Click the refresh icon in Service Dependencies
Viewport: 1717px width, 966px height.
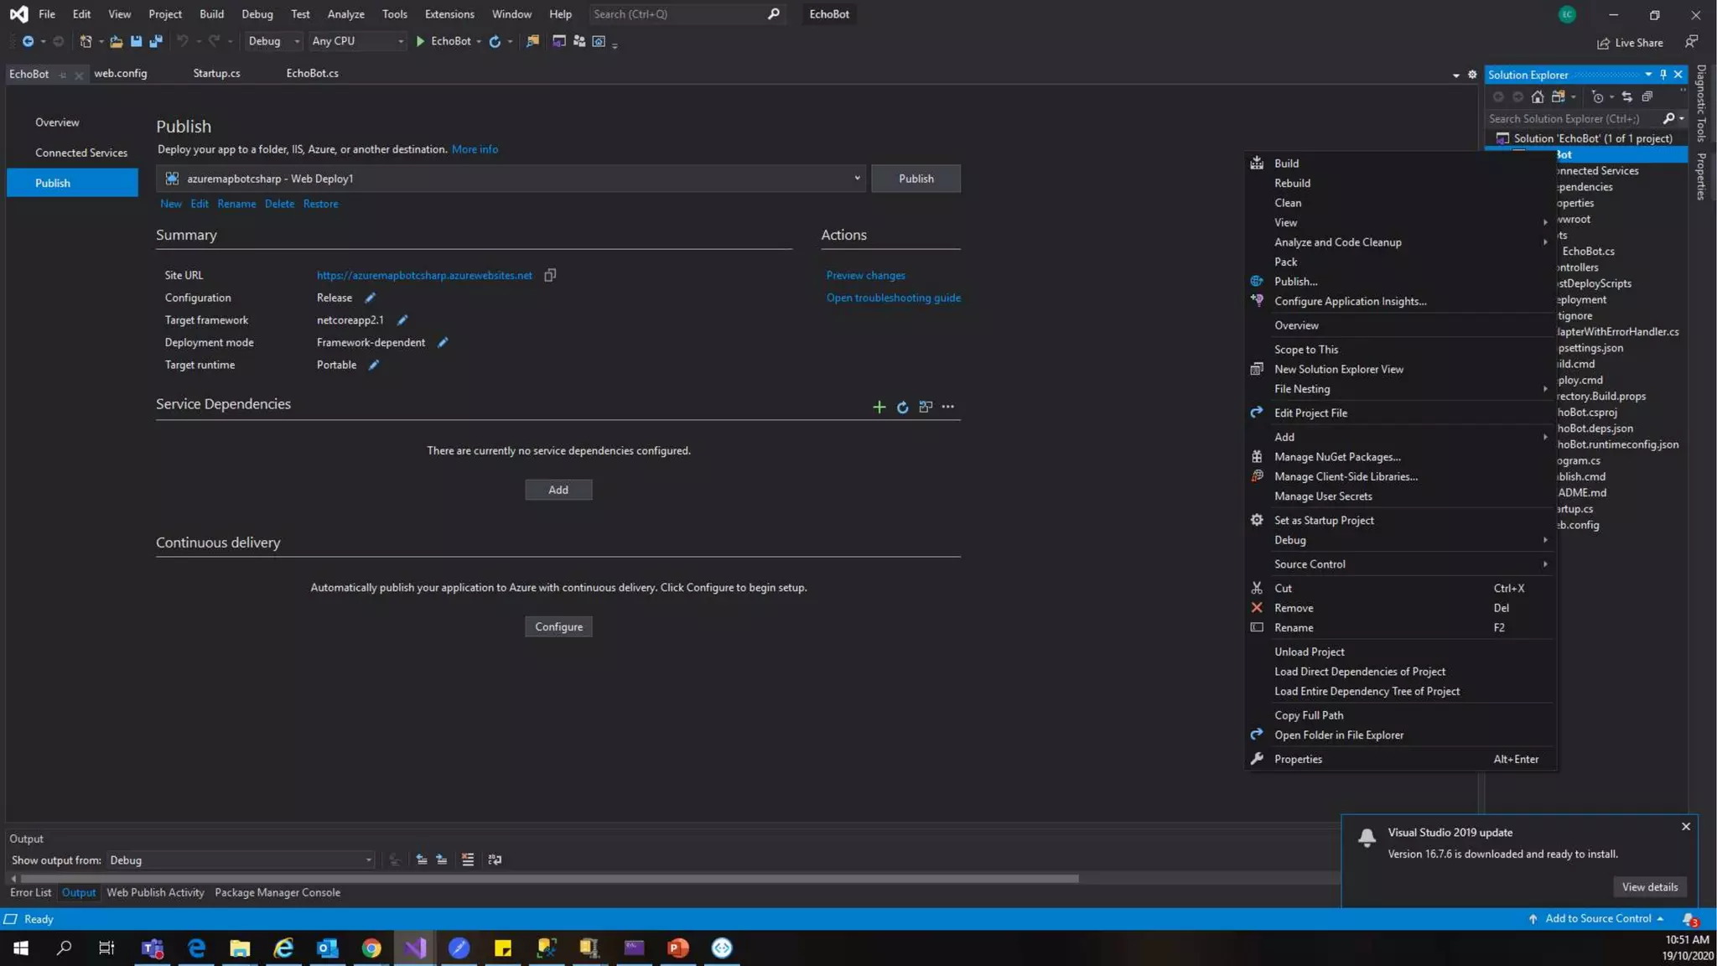click(x=902, y=407)
